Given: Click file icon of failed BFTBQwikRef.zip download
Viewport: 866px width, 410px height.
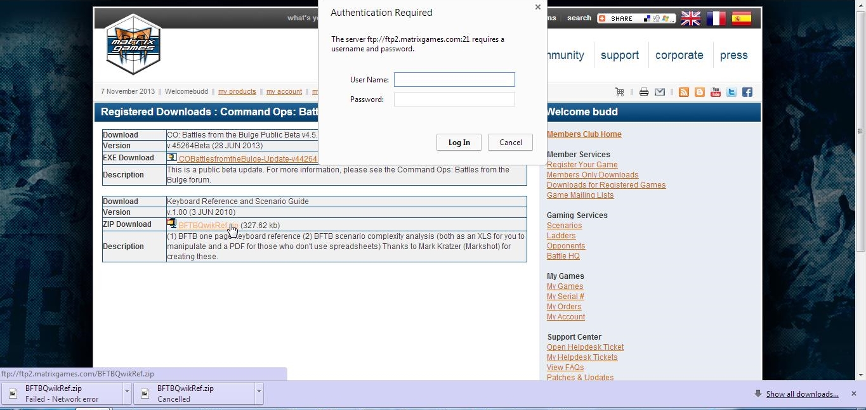Looking at the screenshot, I should 13,394.
